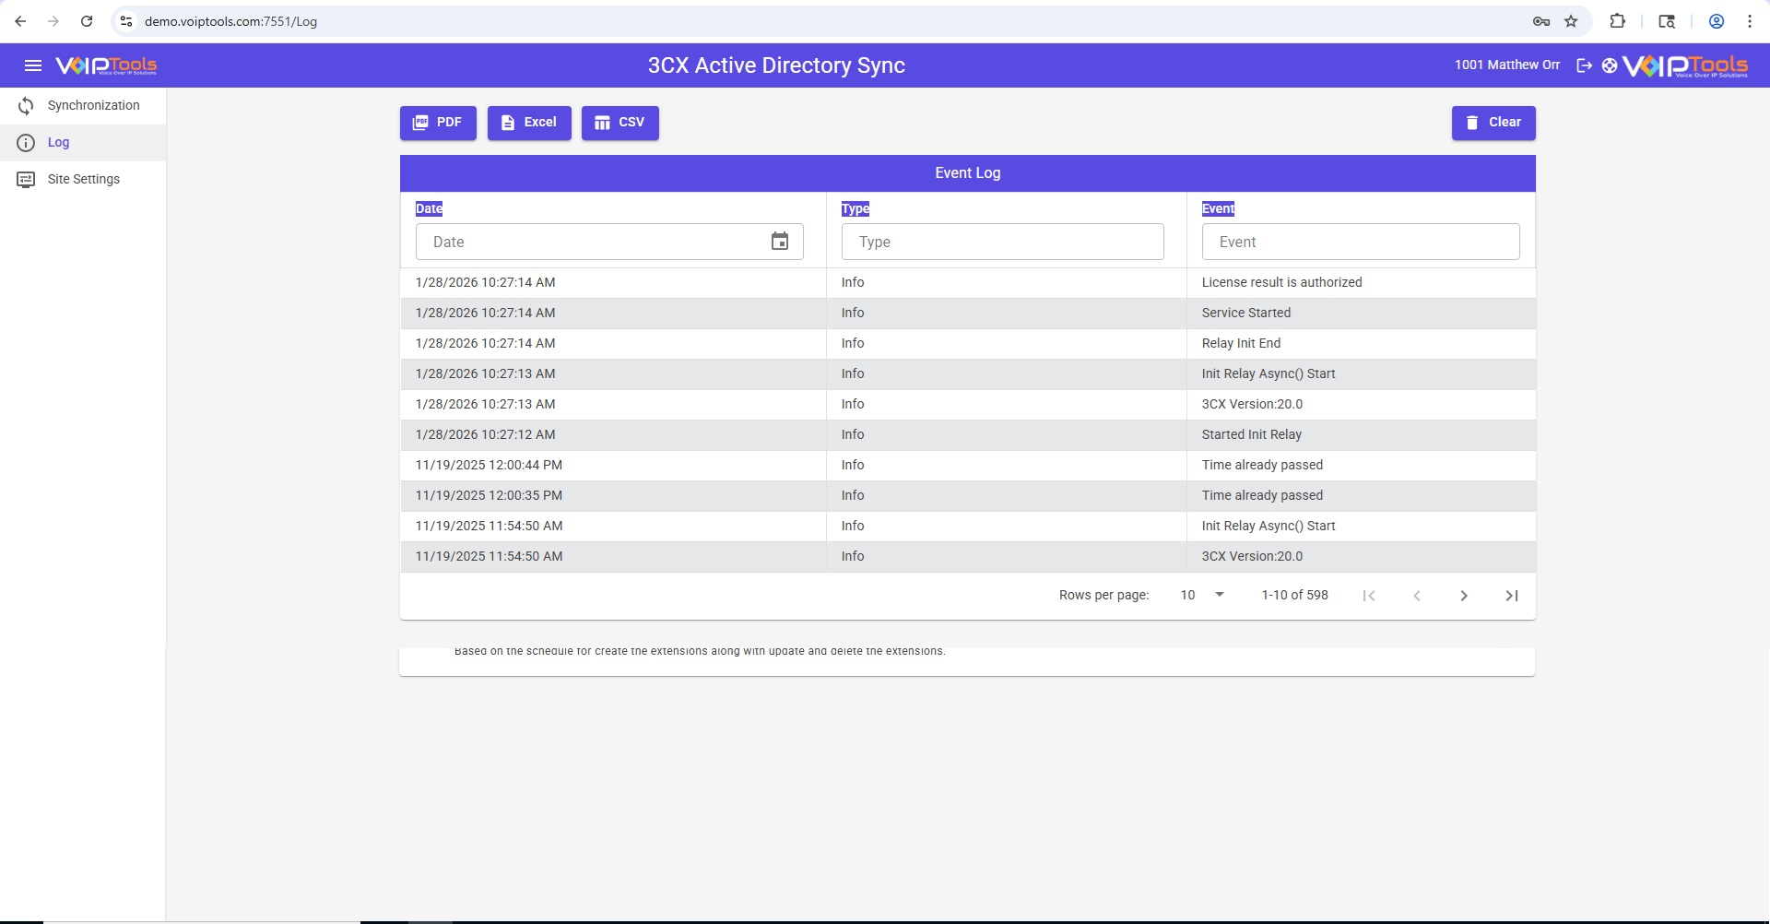Export the event log to Excel

coord(529,123)
